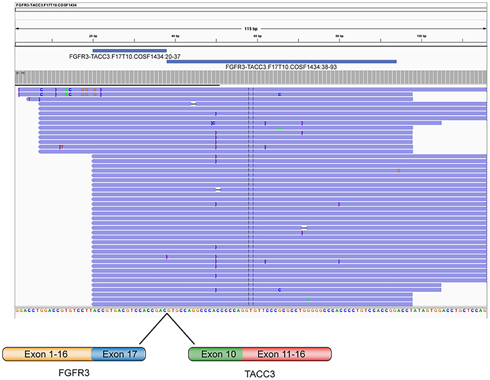Click the 115 bp ruler span label
490x380 pixels.
coord(251,29)
